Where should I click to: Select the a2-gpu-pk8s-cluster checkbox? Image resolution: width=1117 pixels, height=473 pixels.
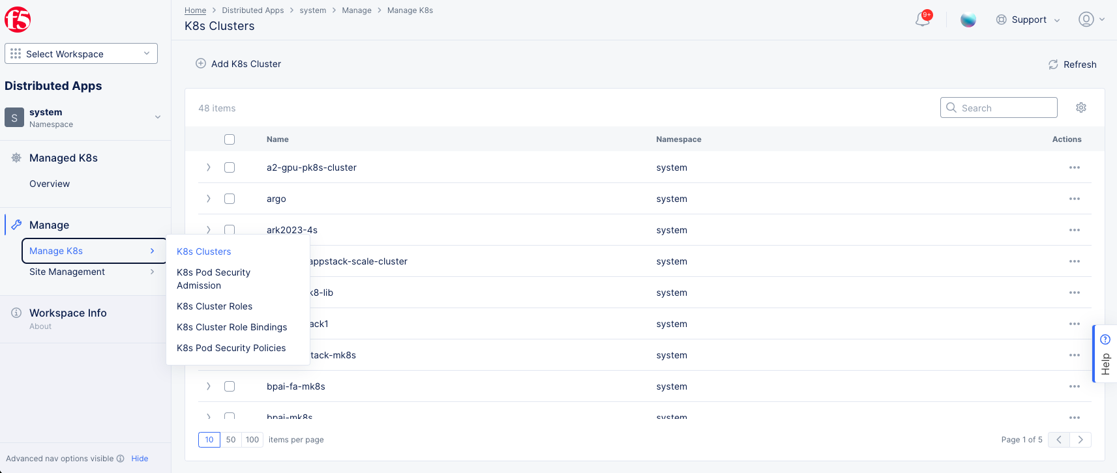coord(230,167)
